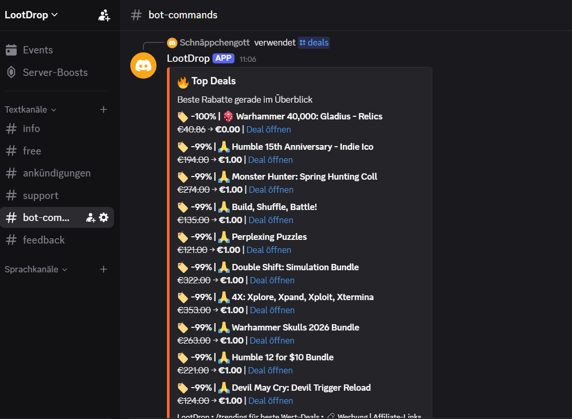
Task: Click the praying hands emoji beside Build, Shuffle, Battle!
Action: point(223,207)
